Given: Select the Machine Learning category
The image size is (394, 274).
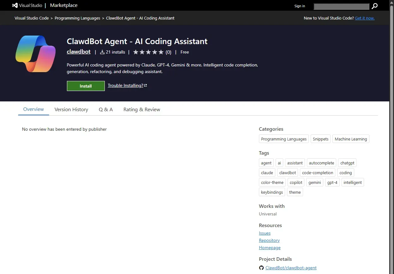Looking at the screenshot, I should 351,139.
